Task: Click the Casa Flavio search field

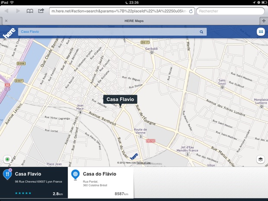Action: click(x=112, y=32)
